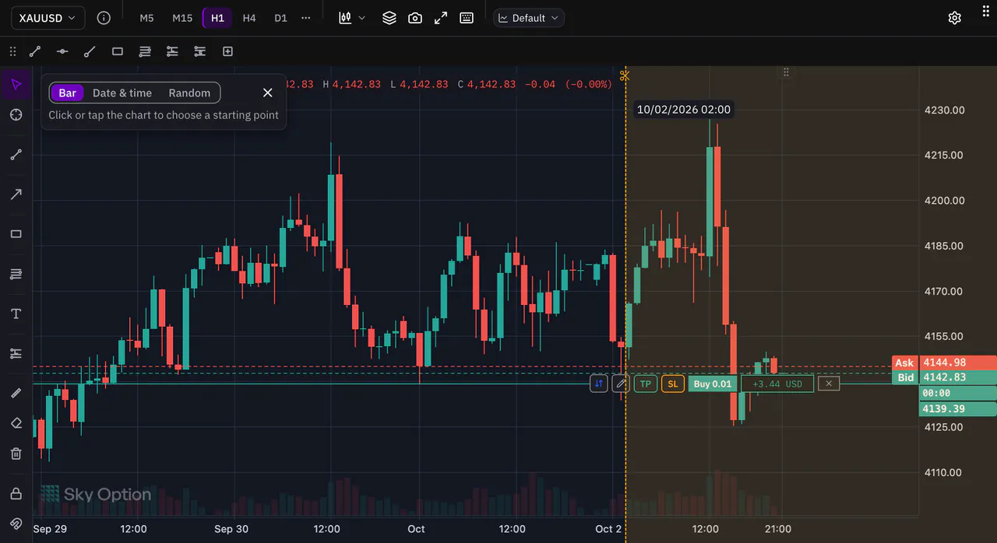The width and height of the screenshot is (997, 543).
Task: Switch to the M15 timeframe
Action: click(182, 18)
